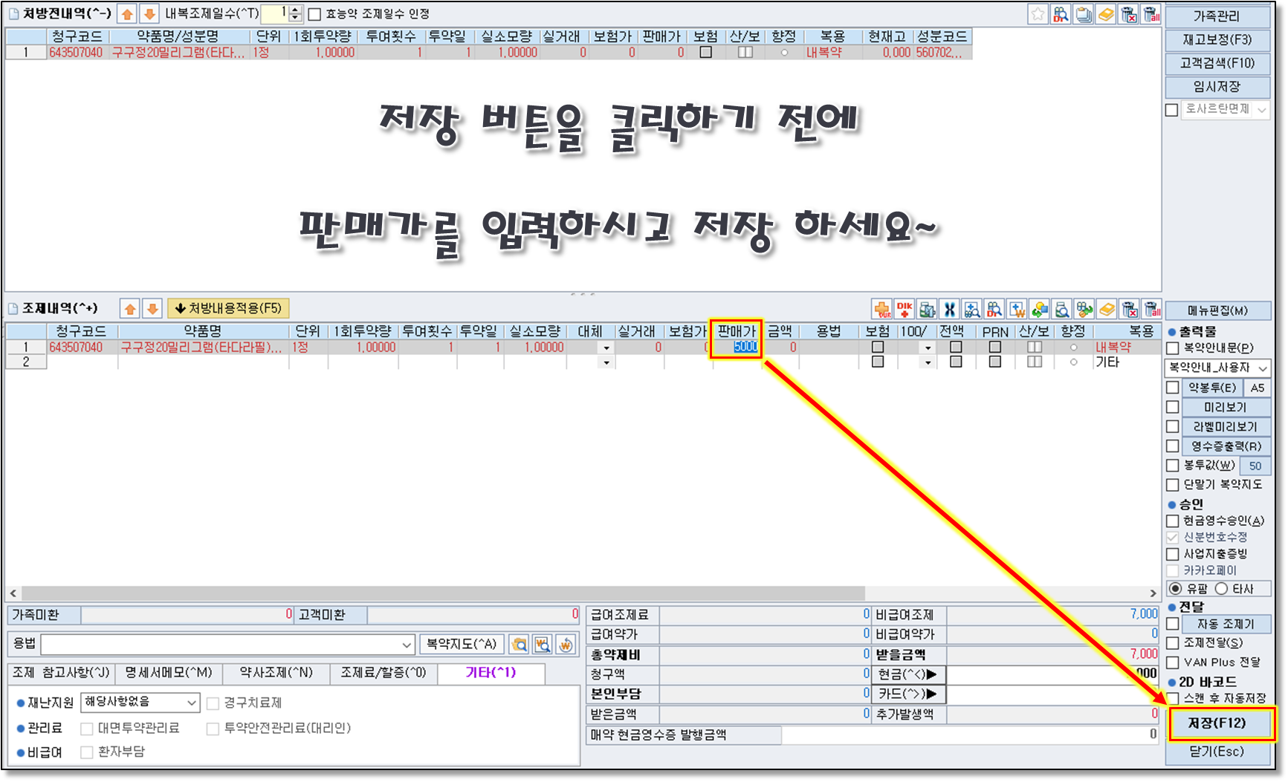Open the 명세서메모(^M) tab
This screenshot has width=1288, height=782.
point(168,673)
